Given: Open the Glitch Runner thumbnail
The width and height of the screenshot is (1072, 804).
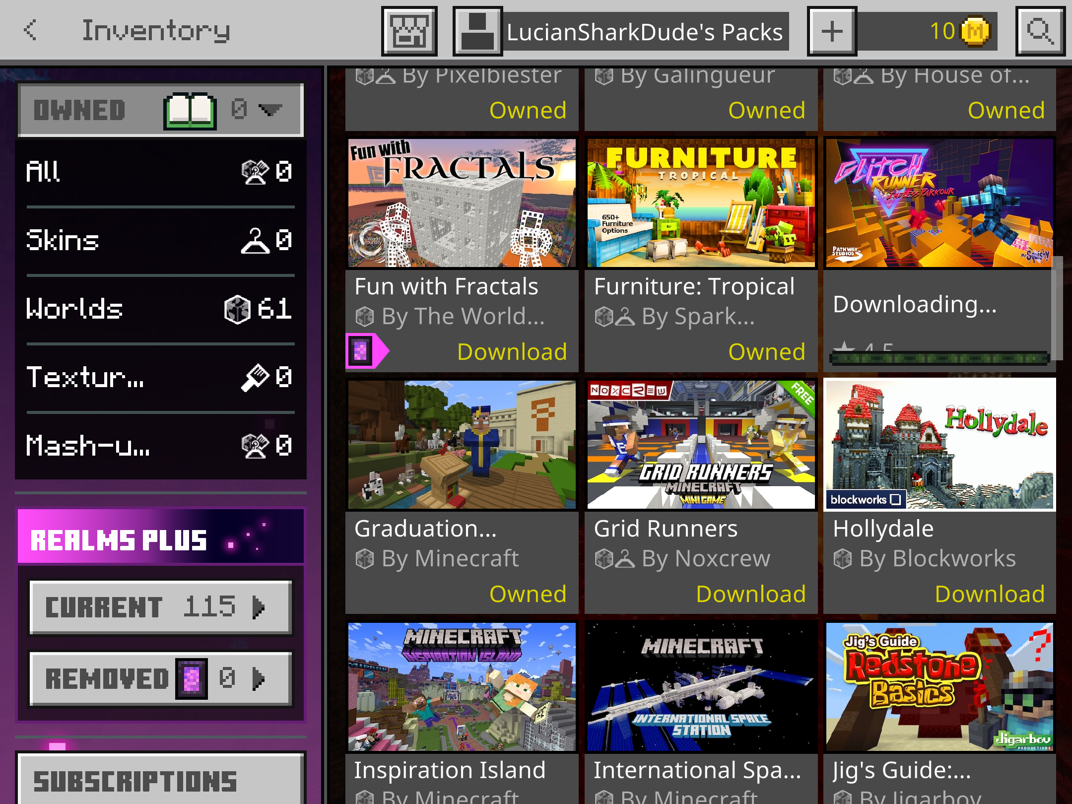Looking at the screenshot, I should point(939,203).
